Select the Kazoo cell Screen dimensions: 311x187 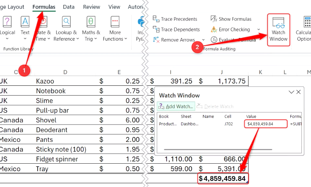(65, 81)
